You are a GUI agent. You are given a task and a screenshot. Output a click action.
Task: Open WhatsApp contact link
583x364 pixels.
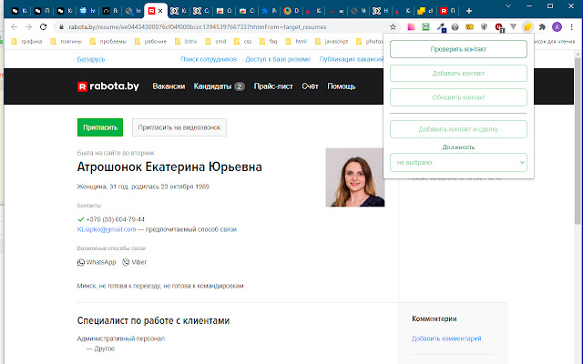[97, 262]
